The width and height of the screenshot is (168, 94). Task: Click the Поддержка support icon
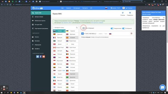130,13
